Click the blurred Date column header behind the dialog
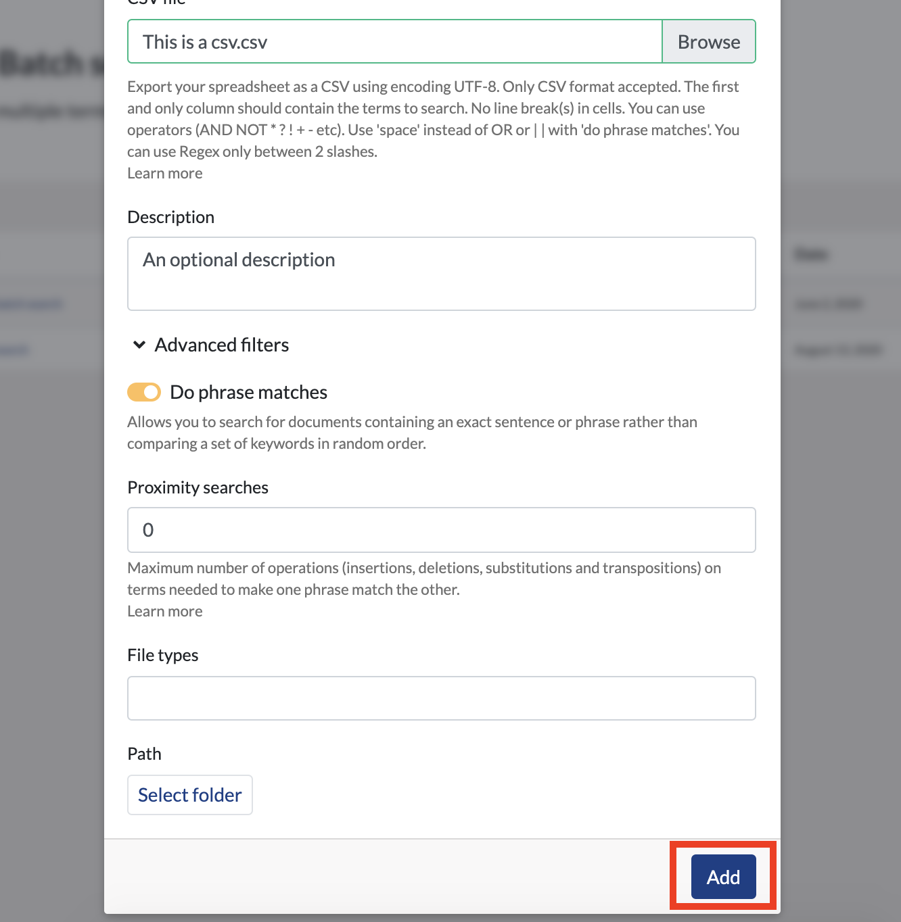This screenshot has height=922, width=901. 811,255
